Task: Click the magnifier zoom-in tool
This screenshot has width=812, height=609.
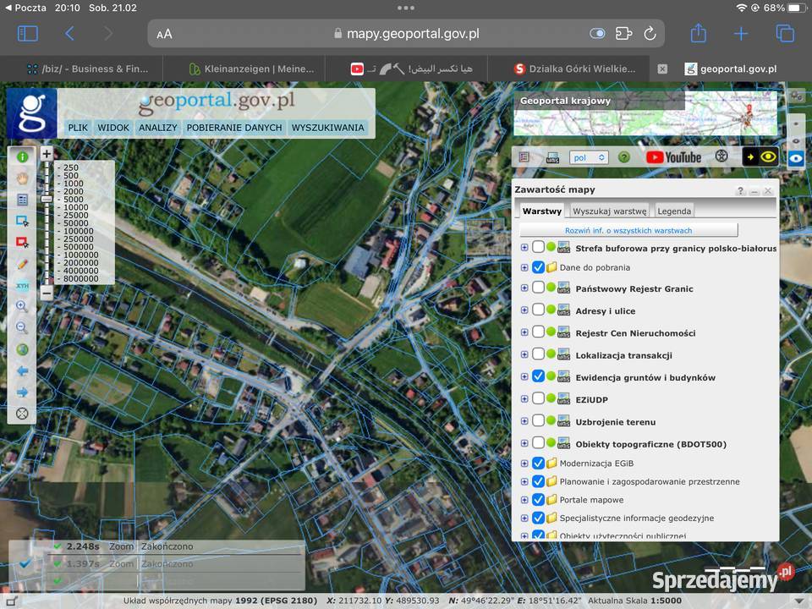Action: (23, 306)
